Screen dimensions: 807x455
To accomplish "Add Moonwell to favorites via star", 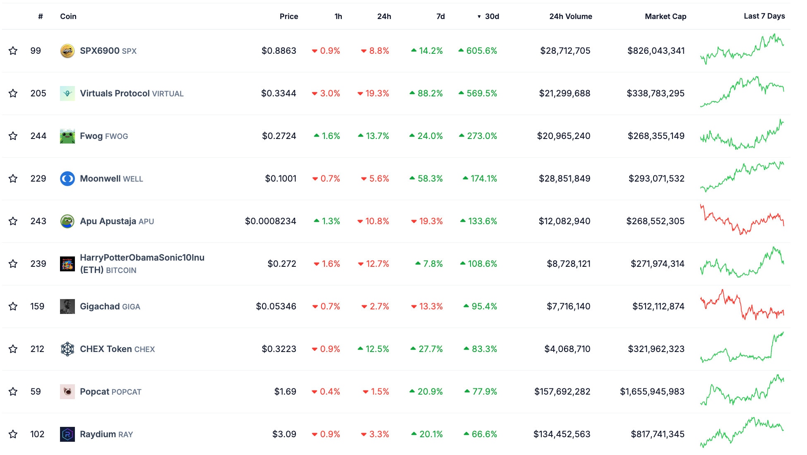I will 13,179.
